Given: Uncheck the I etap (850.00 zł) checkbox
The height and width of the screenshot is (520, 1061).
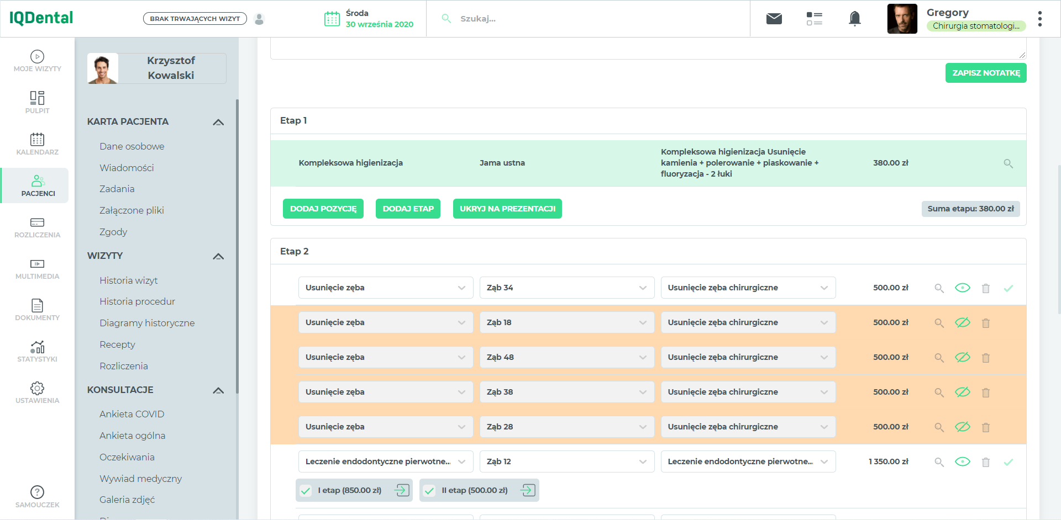Looking at the screenshot, I should tap(306, 490).
